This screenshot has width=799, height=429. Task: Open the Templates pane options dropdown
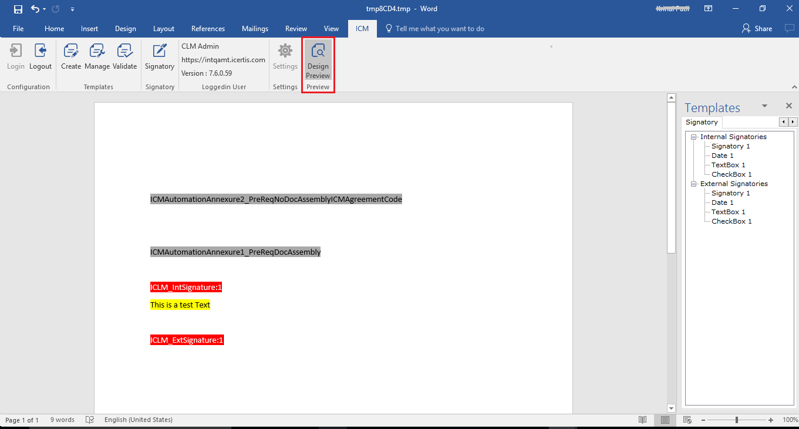click(764, 106)
